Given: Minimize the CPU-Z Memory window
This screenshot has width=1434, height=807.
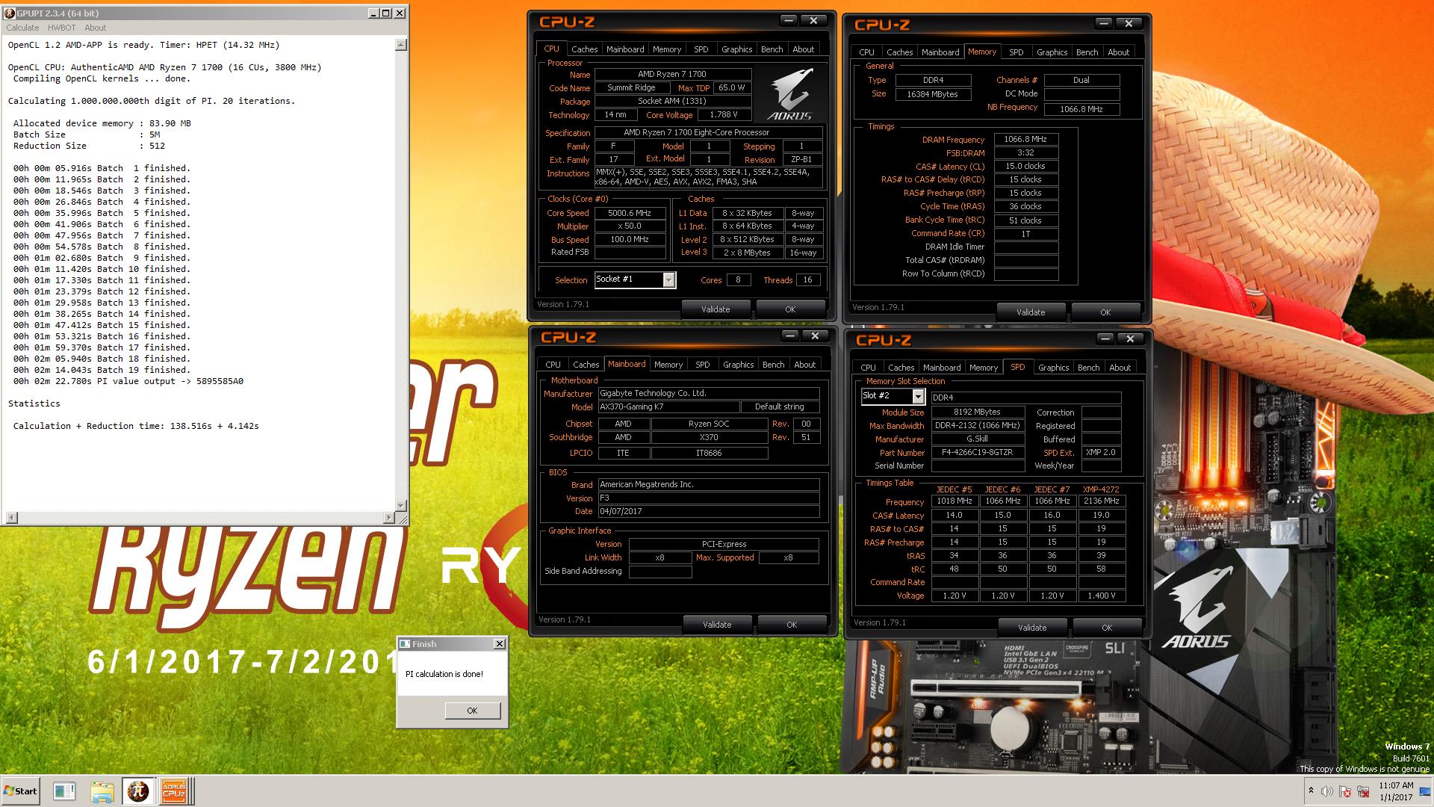Looking at the screenshot, I should pos(1104,24).
